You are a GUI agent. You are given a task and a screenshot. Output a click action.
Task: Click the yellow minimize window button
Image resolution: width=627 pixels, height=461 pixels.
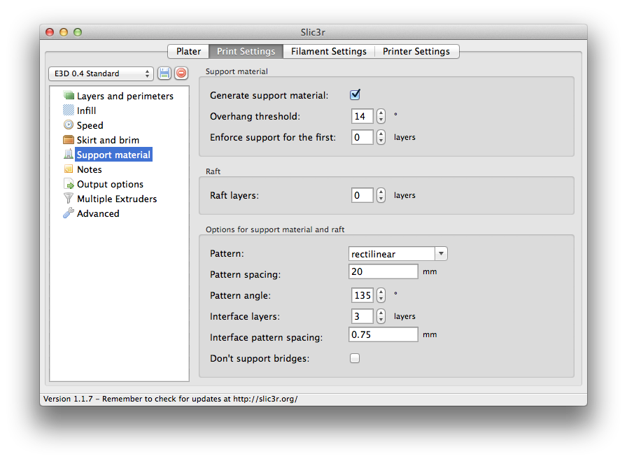tap(64, 32)
